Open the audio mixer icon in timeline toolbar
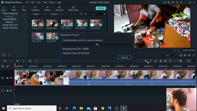Viewport: 197px width, 111px height. [x=160, y=61]
